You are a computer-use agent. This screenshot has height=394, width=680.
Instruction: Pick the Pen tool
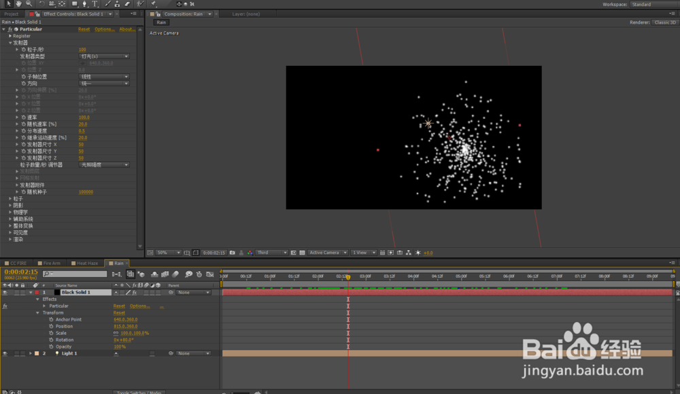pyautogui.click(x=84, y=4)
